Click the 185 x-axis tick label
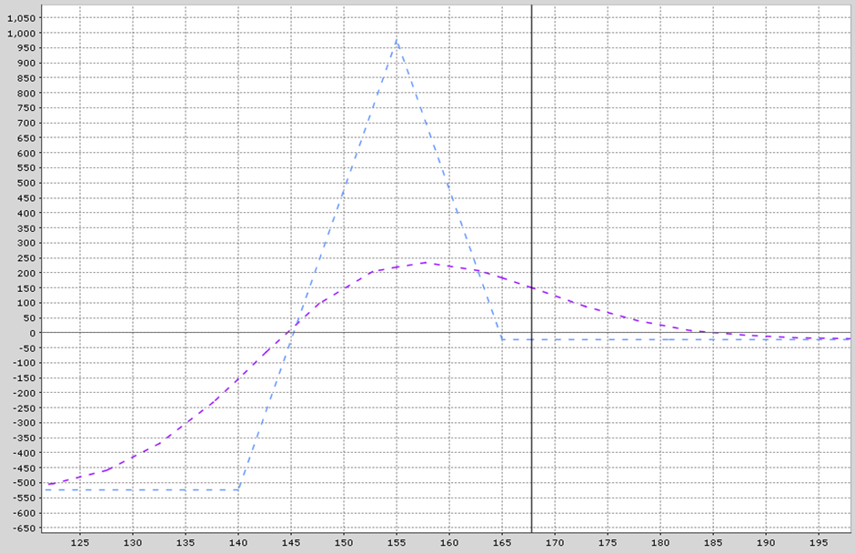This screenshot has height=553, width=855. [713, 543]
